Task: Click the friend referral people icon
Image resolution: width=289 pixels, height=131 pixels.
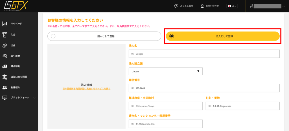Action: click(5, 88)
